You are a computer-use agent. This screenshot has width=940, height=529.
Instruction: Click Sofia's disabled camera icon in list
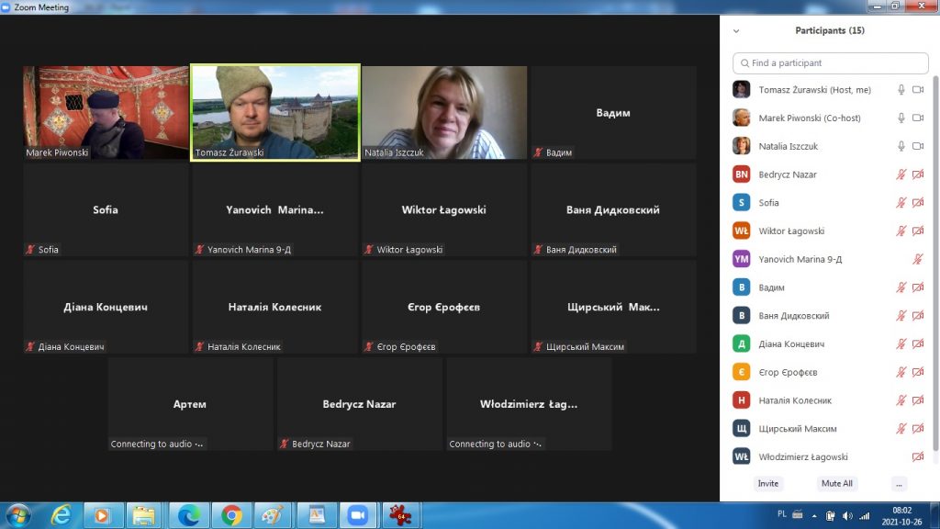tap(918, 203)
